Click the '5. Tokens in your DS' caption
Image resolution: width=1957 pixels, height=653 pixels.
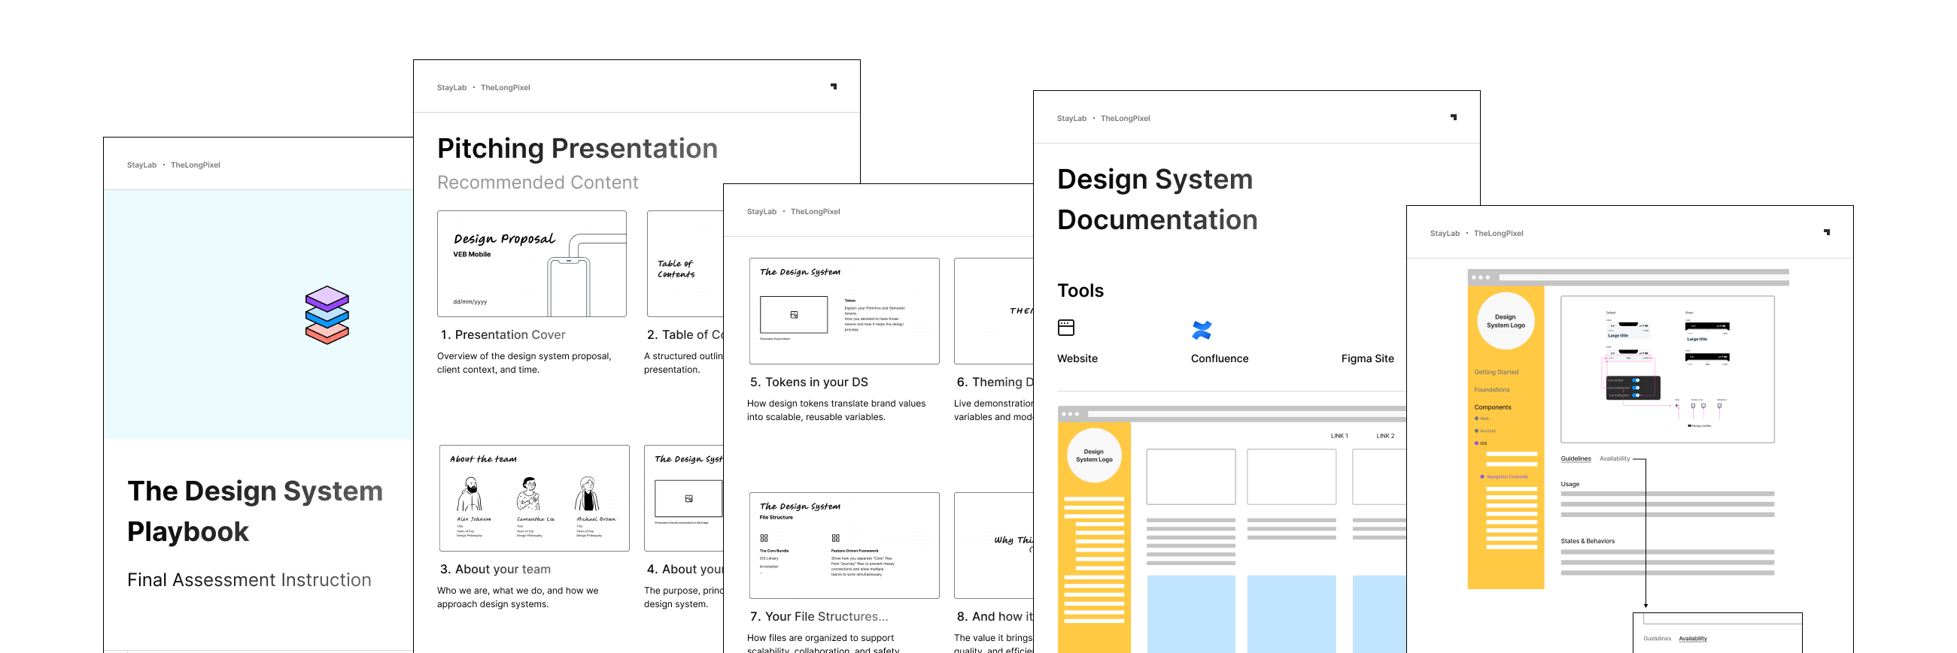[808, 382]
